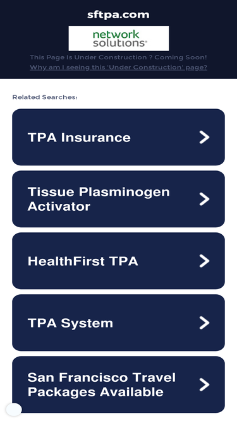This screenshot has height=421, width=237.
Task: Click the sftpa.com domain title
Action: coord(118,15)
